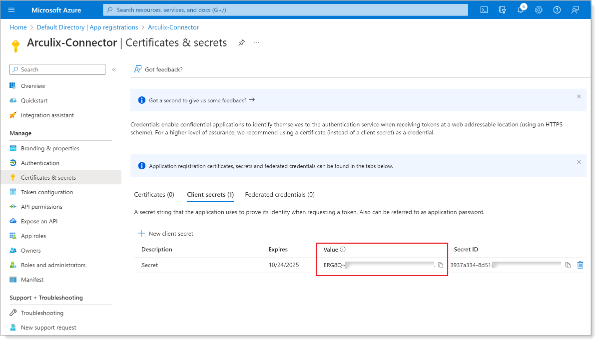The height and width of the screenshot is (343, 599).
Task: Click the API permissions icon
Action: click(x=13, y=206)
